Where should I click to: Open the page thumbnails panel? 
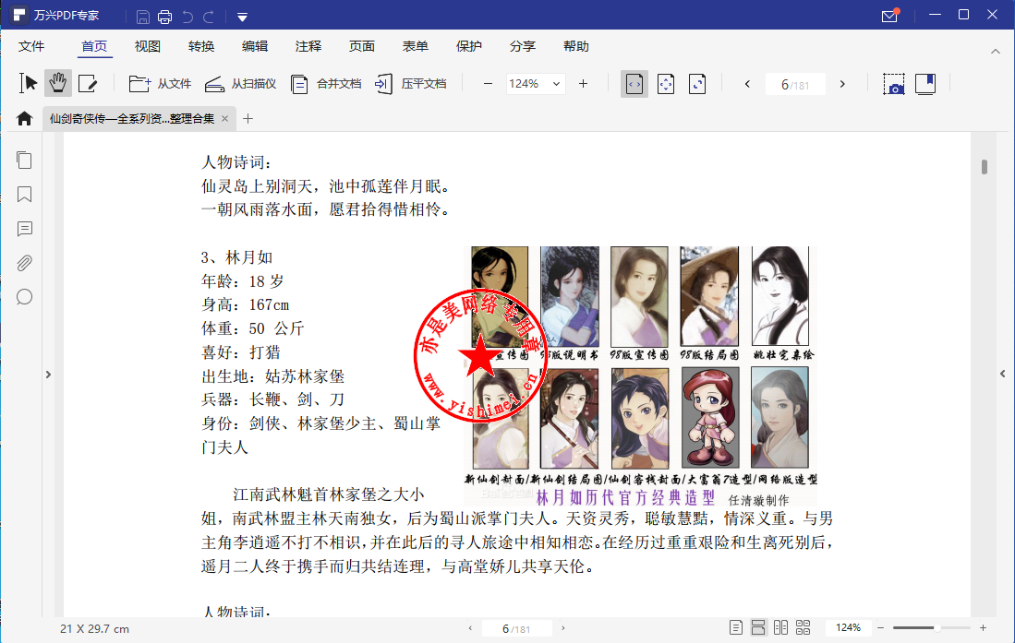click(25, 161)
